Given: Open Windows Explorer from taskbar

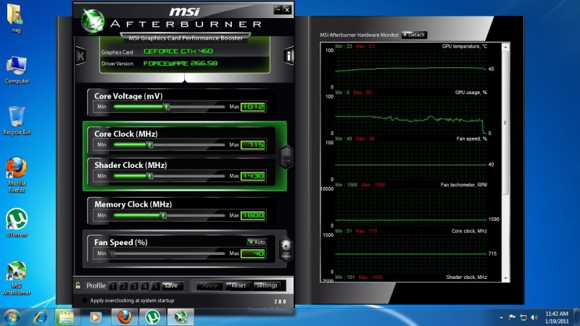Looking at the screenshot, I should (x=67, y=317).
